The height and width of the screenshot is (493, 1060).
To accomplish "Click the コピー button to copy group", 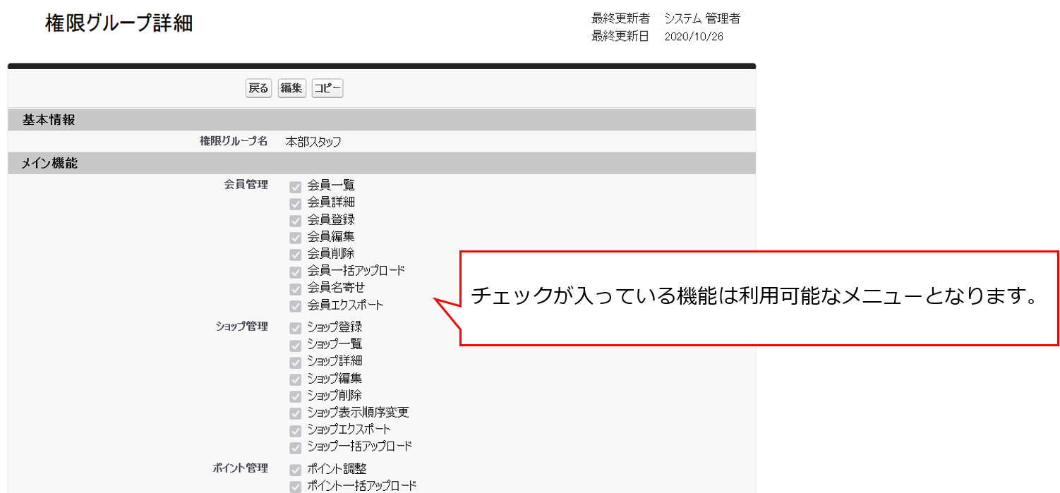I will (x=327, y=88).
